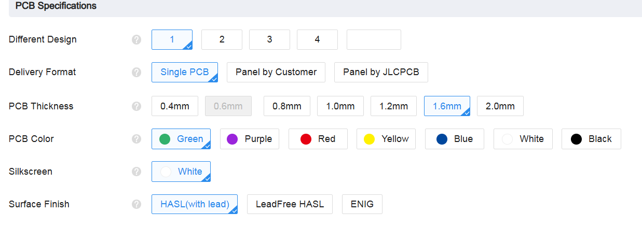Click the PCB Color help icon
Image resolution: width=642 pixels, height=227 pixels.
(x=136, y=139)
